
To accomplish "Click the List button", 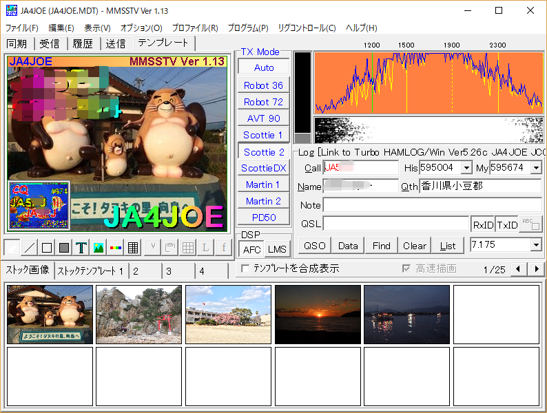I will (448, 246).
